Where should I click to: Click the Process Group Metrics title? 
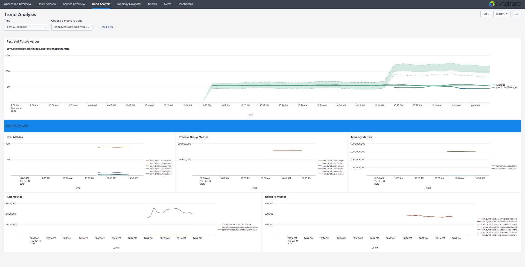194,137
